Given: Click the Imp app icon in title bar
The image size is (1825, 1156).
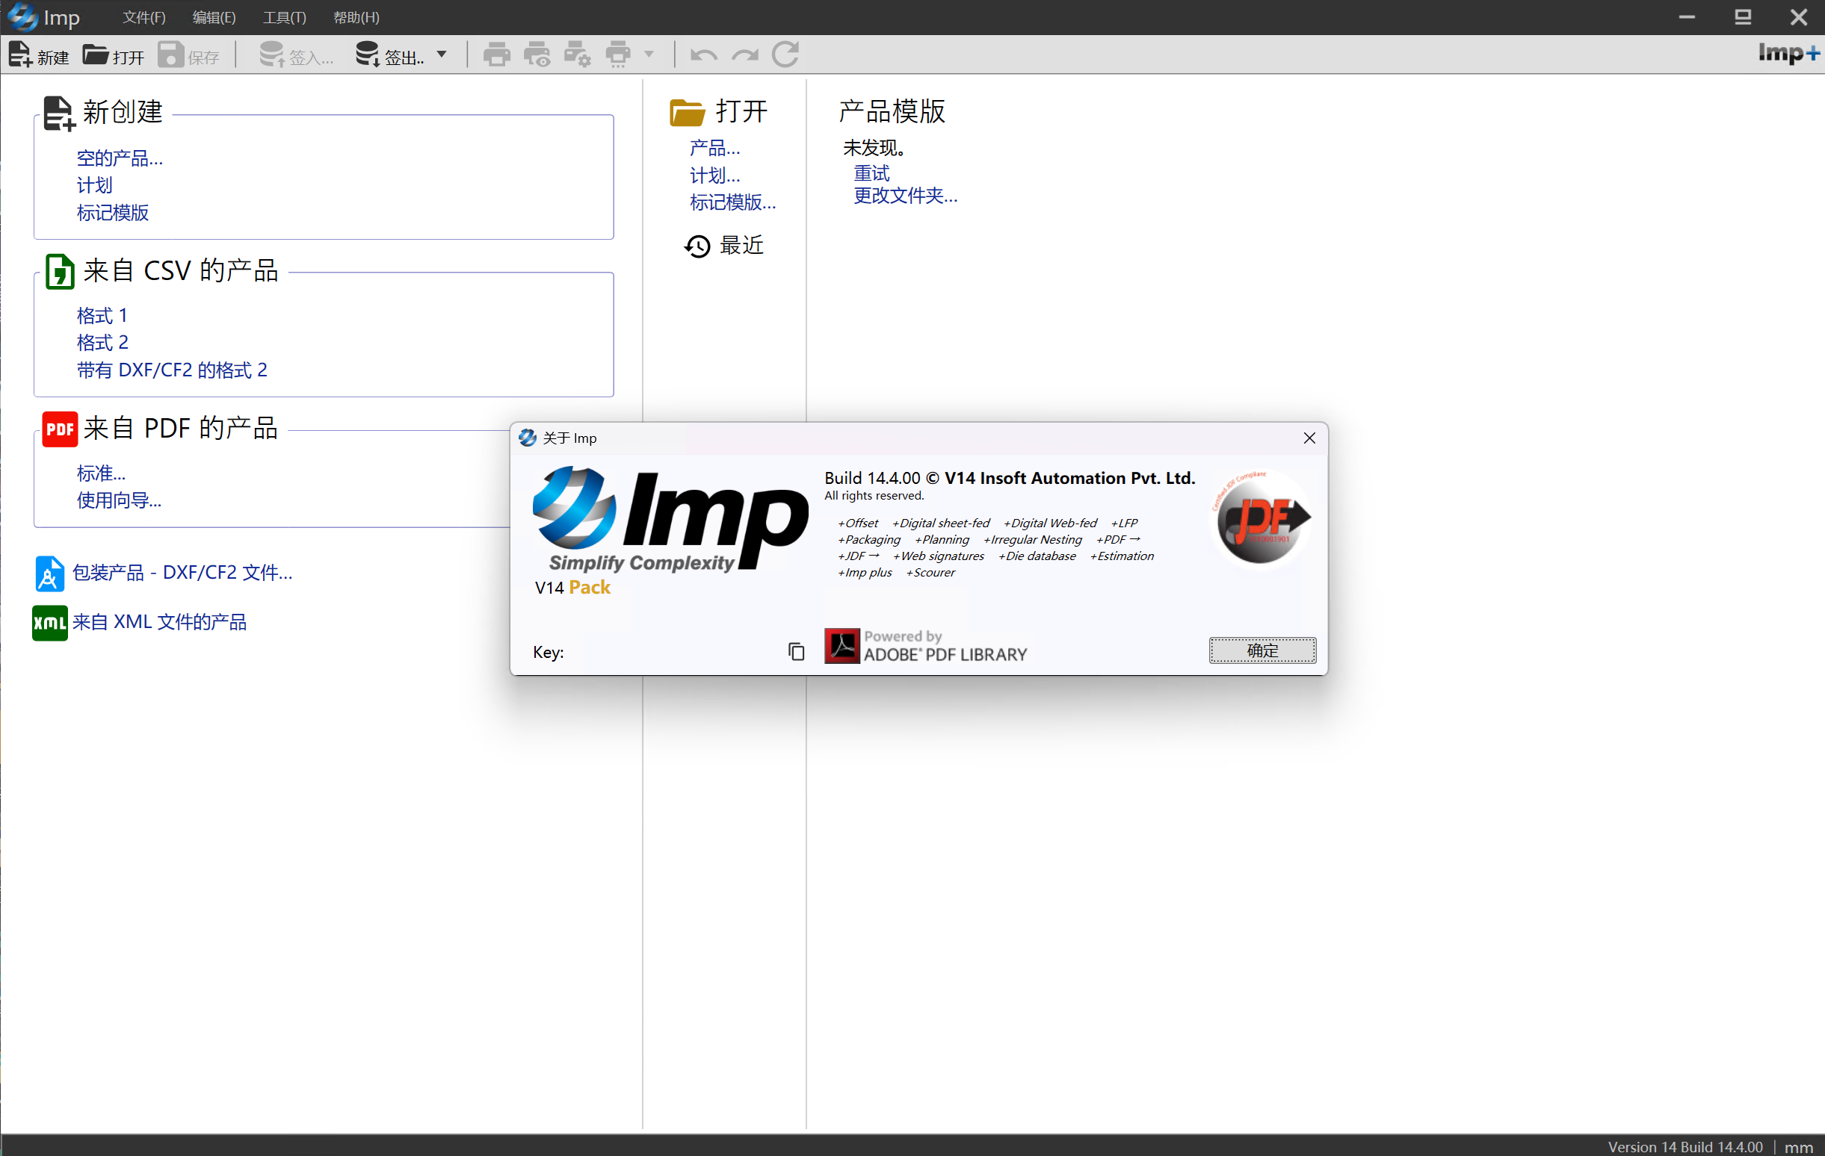Looking at the screenshot, I should [x=21, y=17].
